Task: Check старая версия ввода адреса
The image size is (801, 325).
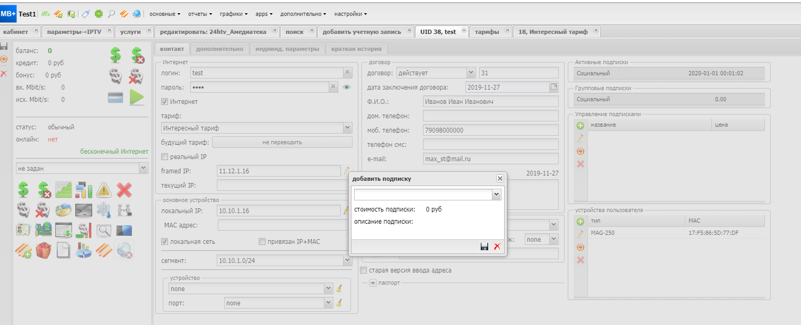Action: pyautogui.click(x=364, y=270)
